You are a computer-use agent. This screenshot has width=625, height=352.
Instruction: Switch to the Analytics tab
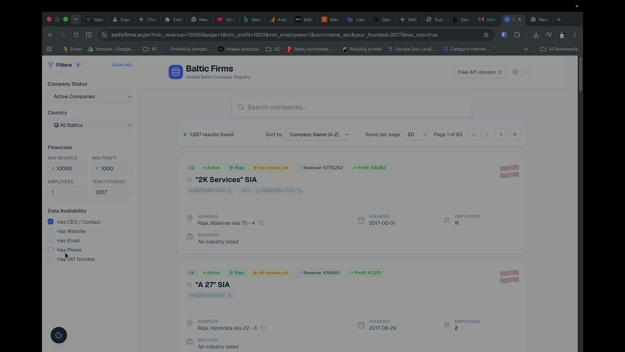pos(277,20)
